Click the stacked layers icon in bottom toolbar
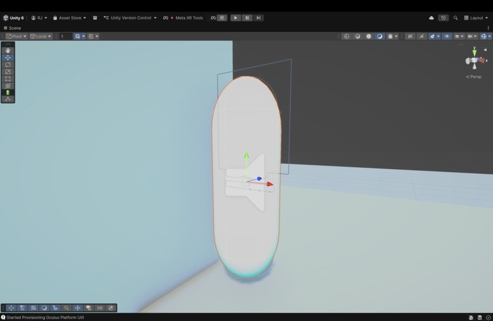The height and width of the screenshot is (321, 493). click(x=55, y=308)
